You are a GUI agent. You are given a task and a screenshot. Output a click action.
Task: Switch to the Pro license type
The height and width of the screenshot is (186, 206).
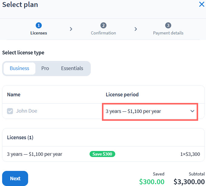[45, 68]
